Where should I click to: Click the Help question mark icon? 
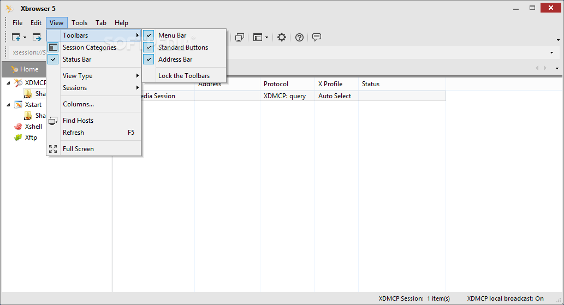click(299, 37)
